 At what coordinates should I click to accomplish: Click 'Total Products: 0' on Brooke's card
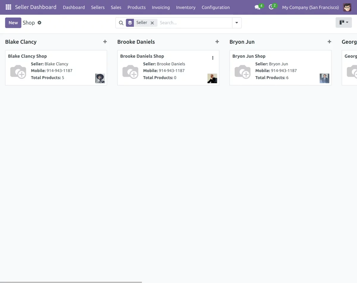tap(160, 78)
